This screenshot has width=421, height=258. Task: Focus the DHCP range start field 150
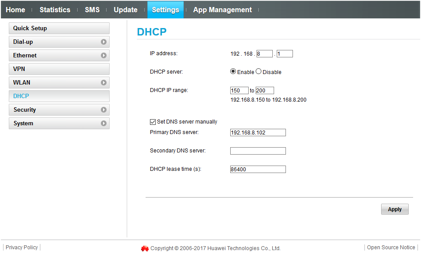point(239,90)
